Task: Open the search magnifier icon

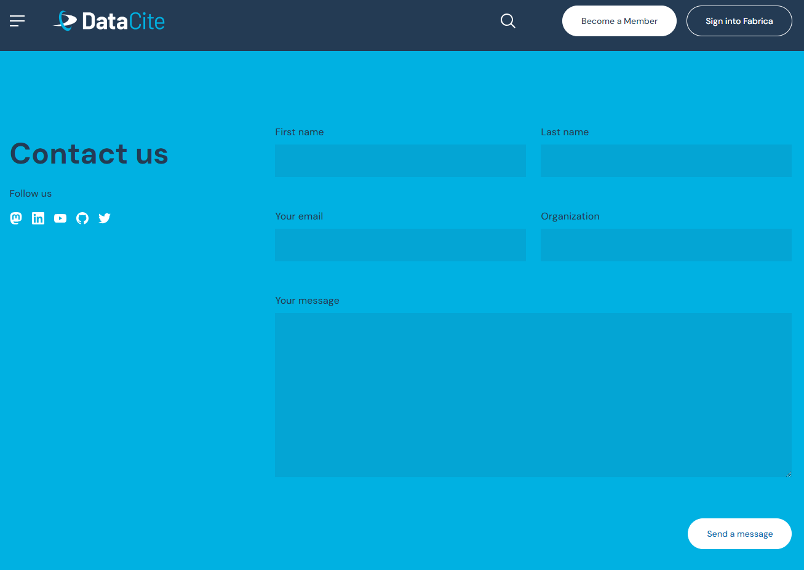Action: click(507, 21)
